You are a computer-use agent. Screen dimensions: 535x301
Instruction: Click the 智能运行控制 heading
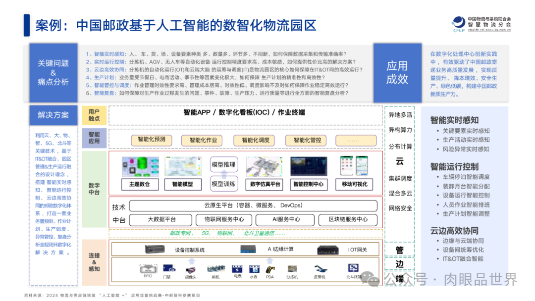click(x=454, y=167)
